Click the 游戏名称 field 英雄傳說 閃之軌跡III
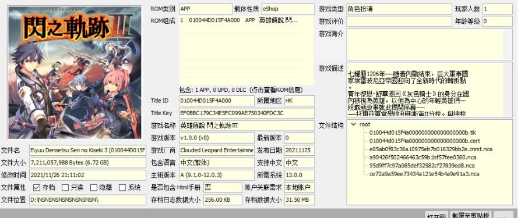The image size is (521, 218). [247, 126]
